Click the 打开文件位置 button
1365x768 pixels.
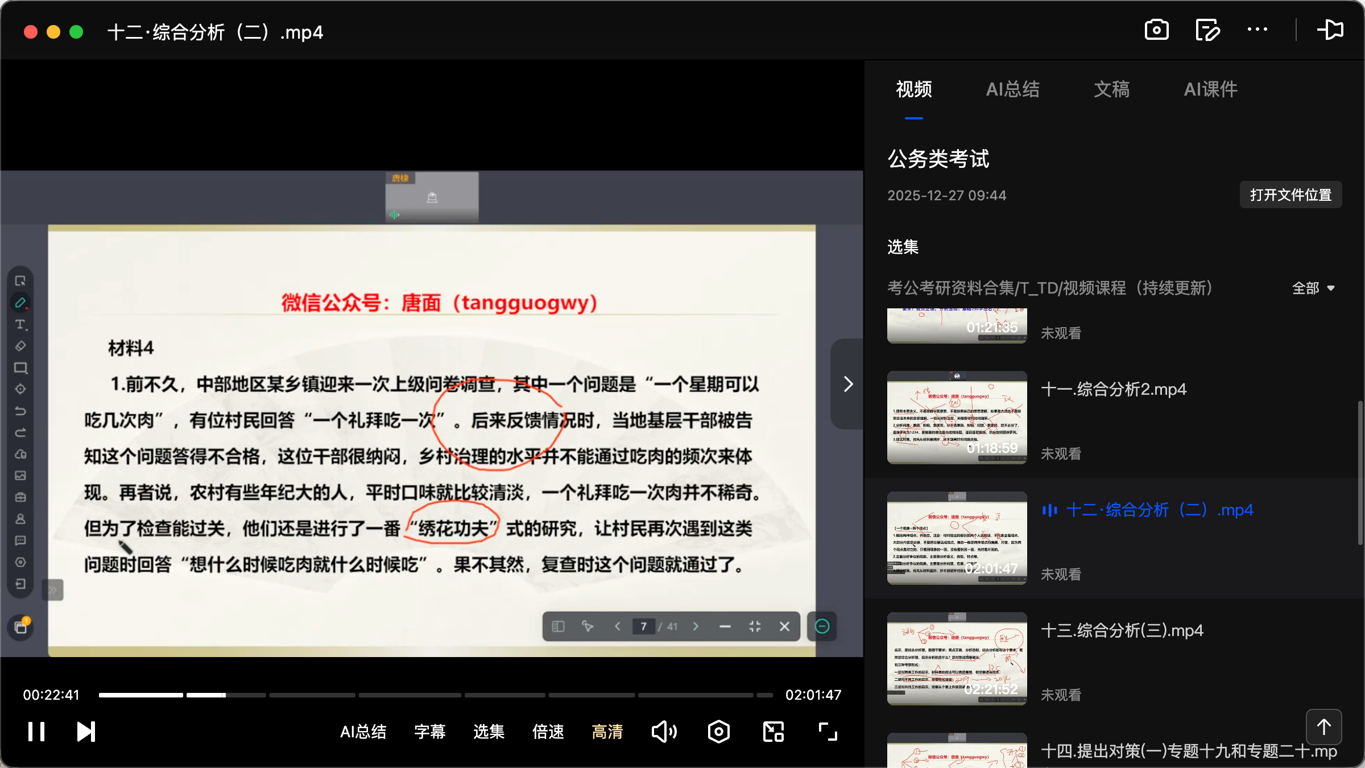click(x=1290, y=195)
